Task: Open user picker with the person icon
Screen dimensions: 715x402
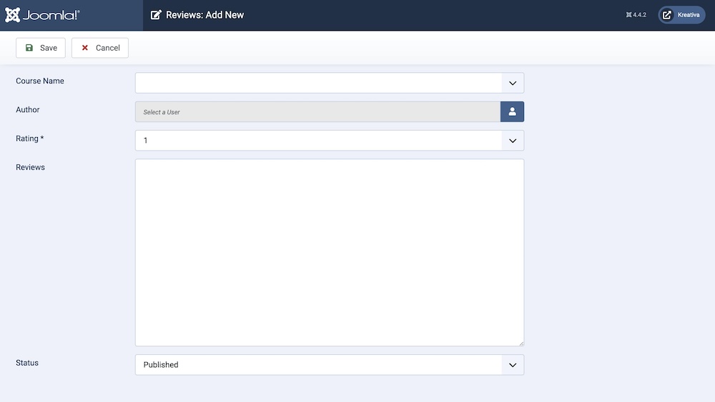Action: [x=512, y=111]
